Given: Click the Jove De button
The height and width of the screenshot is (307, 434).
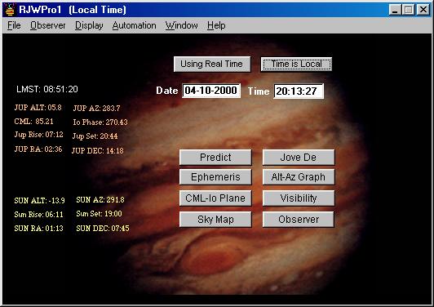Looking at the screenshot, I should [299, 158].
